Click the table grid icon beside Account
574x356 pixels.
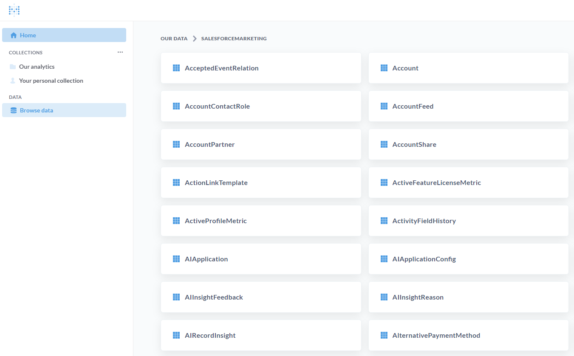click(384, 68)
